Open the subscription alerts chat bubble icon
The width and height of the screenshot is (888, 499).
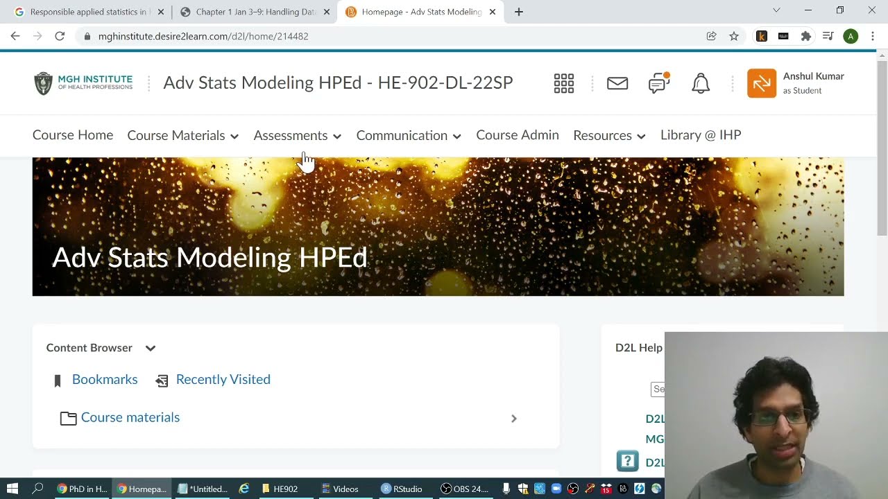(x=659, y=83)
